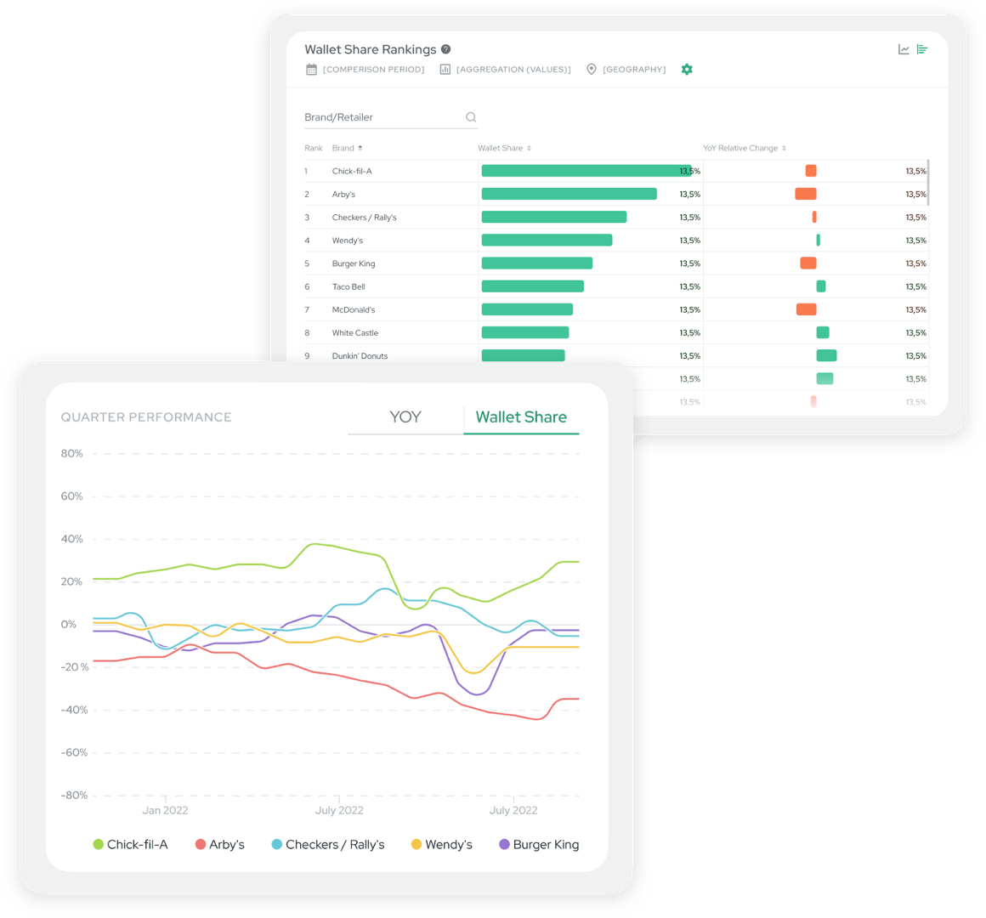
Task: Switch to the YOY tab
Action: point(405,416)
